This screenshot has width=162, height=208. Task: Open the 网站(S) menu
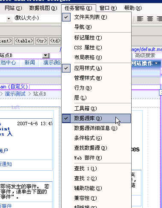(13, 8)
